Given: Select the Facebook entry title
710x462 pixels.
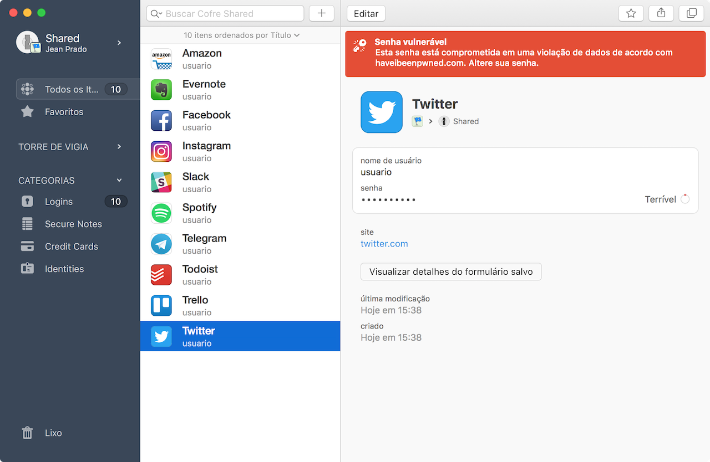Looking at the screenshot, I should [x=206, y=115].
